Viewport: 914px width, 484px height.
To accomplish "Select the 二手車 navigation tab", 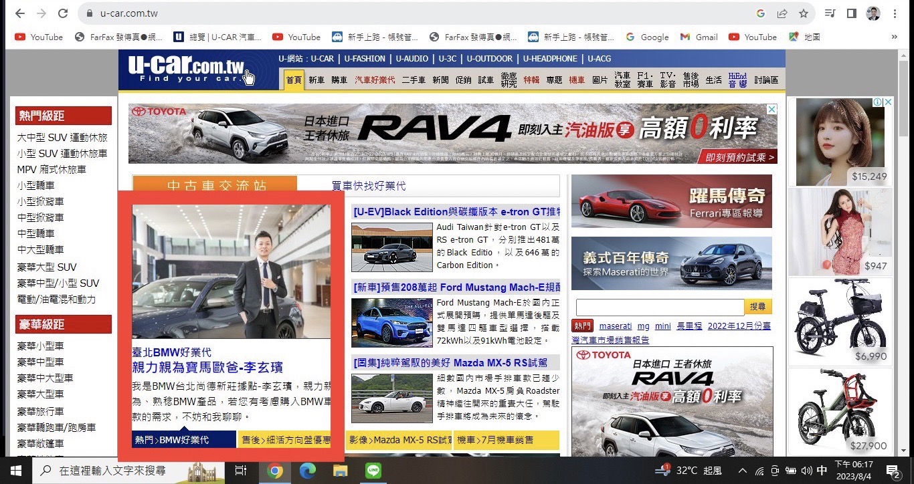I will (414, 80).
